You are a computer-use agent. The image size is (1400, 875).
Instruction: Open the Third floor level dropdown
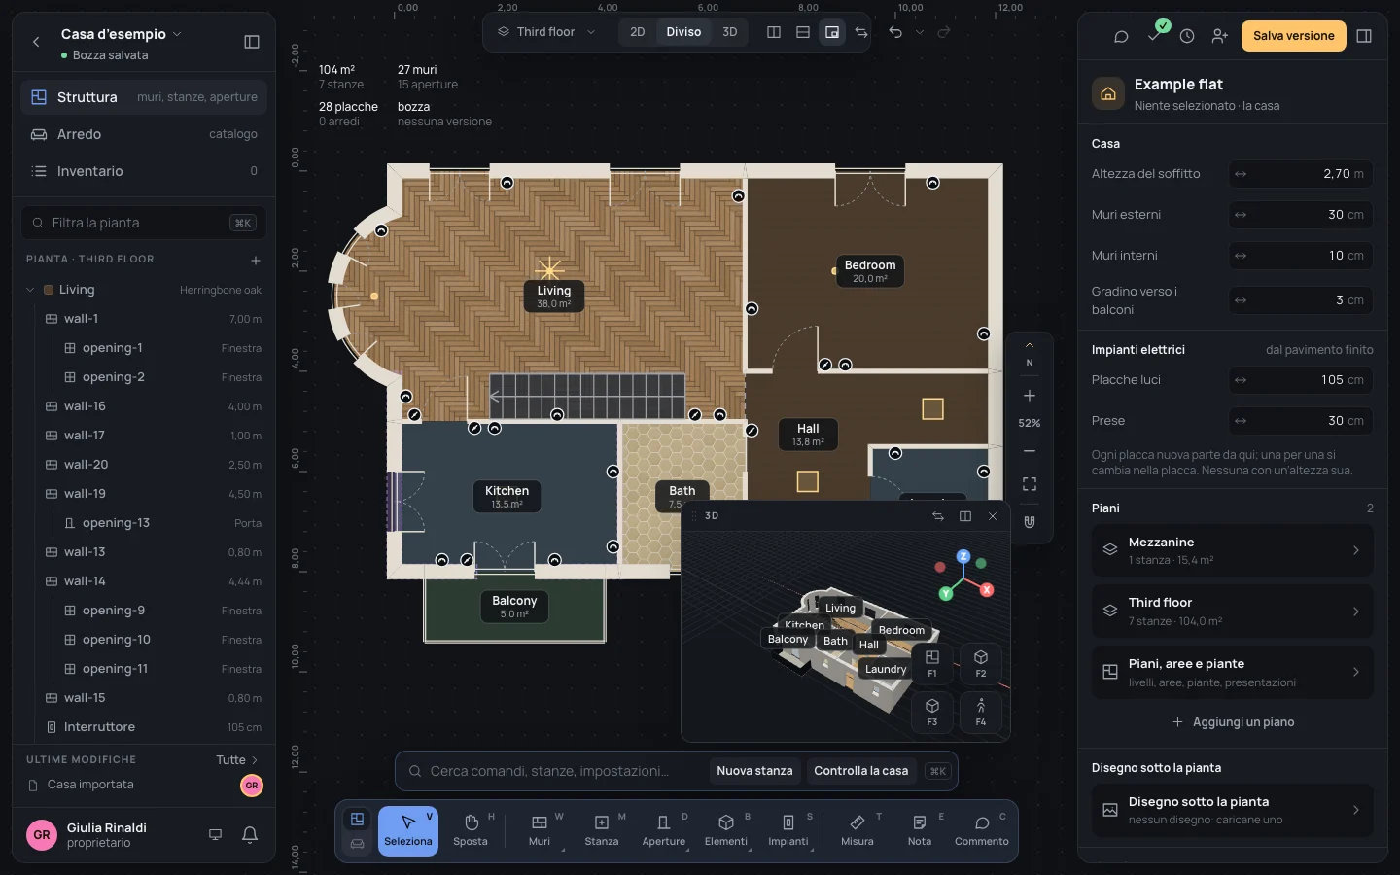pos(546,32)
